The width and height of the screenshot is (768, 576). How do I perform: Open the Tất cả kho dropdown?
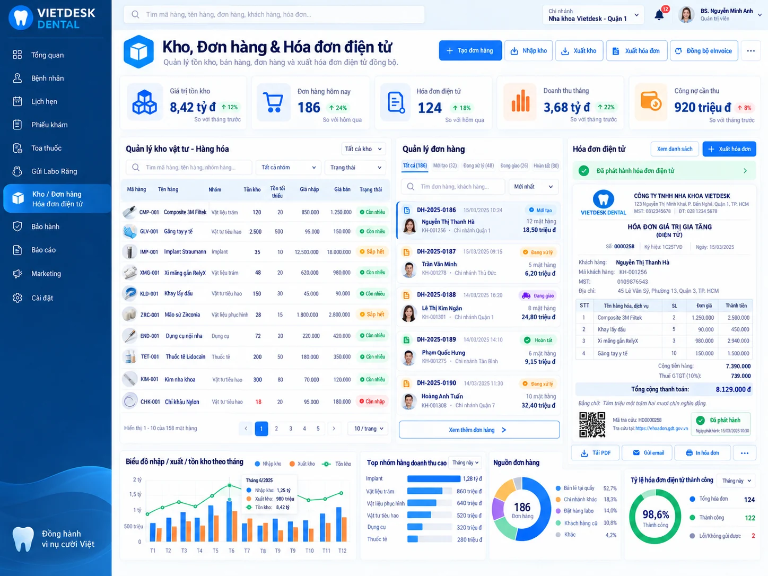(363, 149)
